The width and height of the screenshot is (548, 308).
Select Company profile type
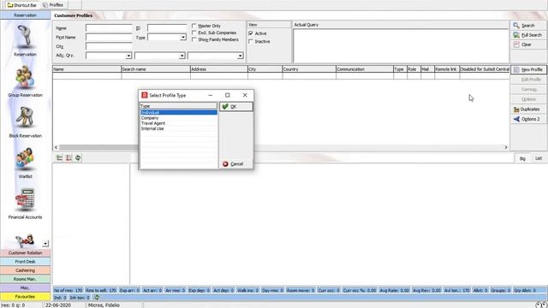point(179,118)
